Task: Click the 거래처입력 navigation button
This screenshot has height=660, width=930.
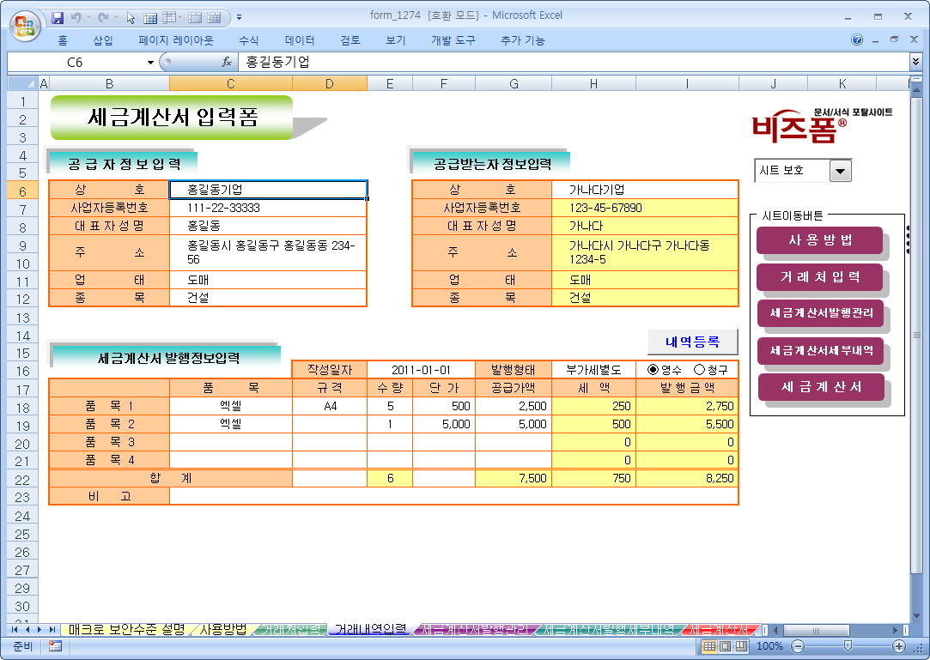Action: 819,277
